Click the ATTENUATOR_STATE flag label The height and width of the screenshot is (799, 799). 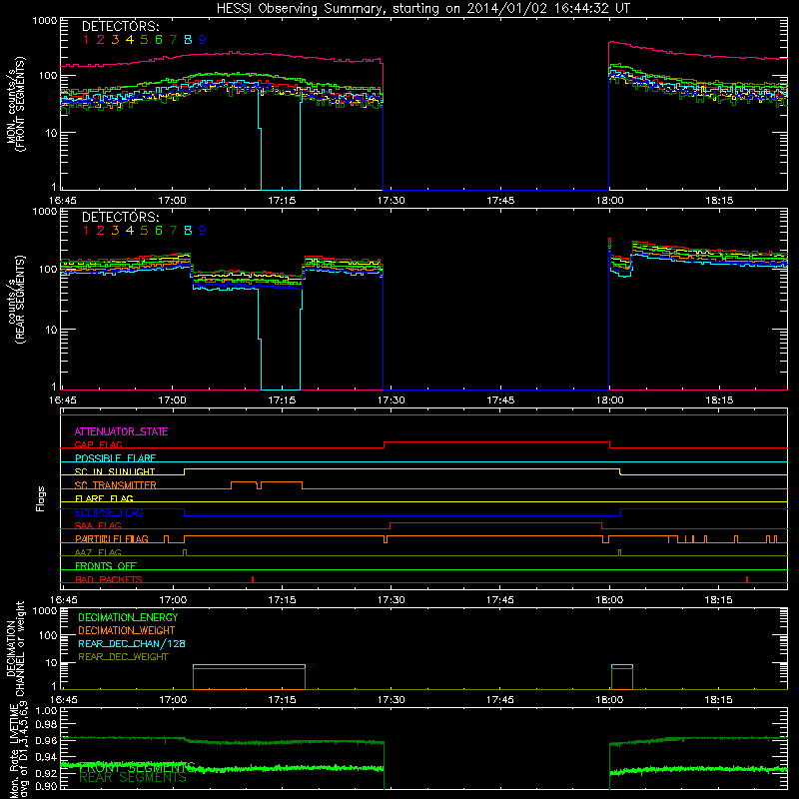pyautogui.click(x=121, y=431)
